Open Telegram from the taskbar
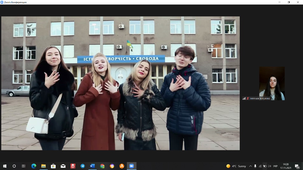 click(83, 166)
